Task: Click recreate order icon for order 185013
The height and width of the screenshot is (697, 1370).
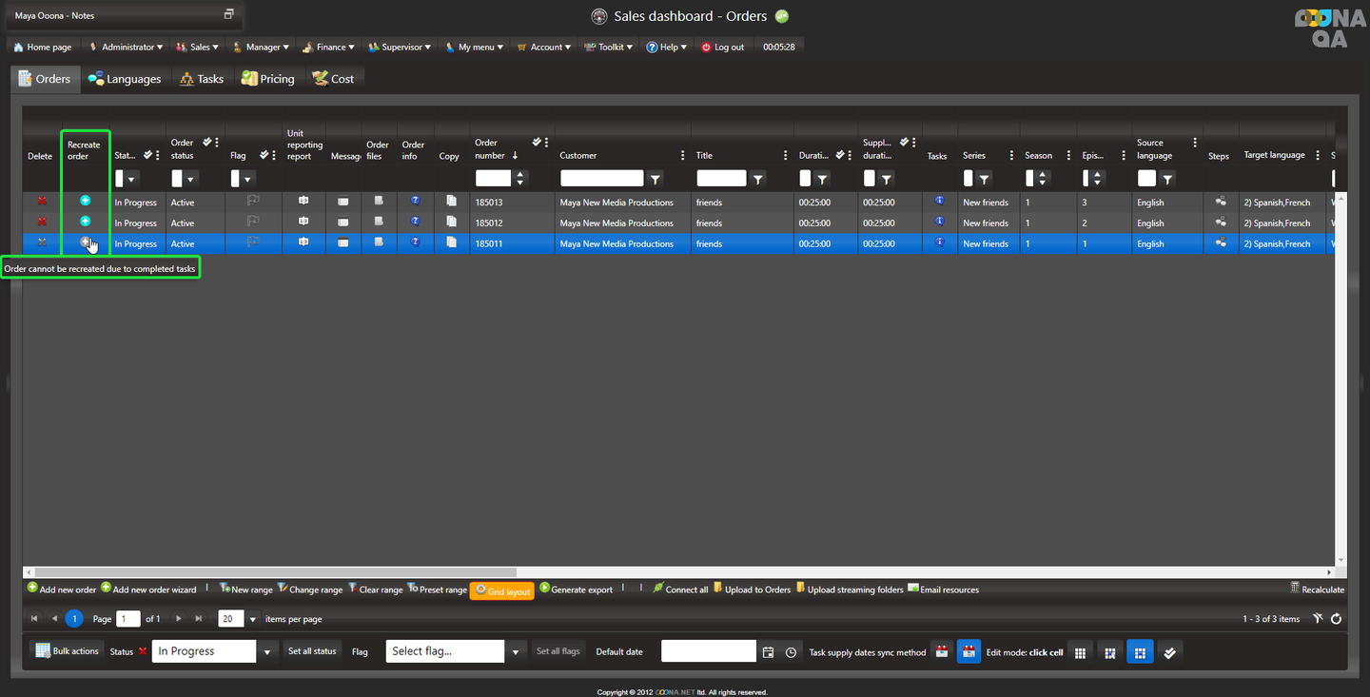Action: [86, 201]
